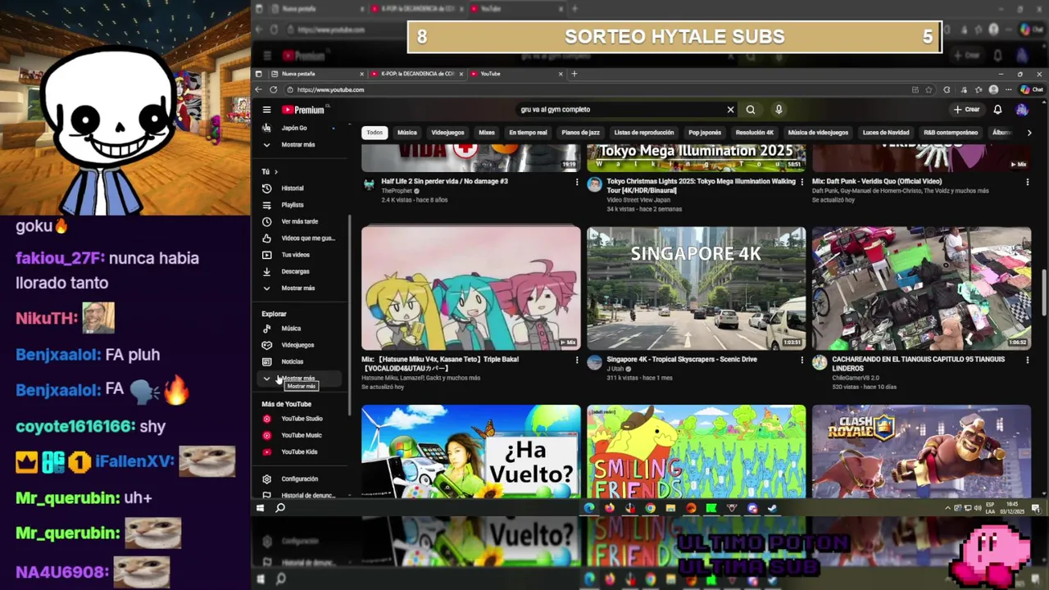Open Videojuegos under Explorar
The image size is (1049, 590).
click(x=299, y=345)
